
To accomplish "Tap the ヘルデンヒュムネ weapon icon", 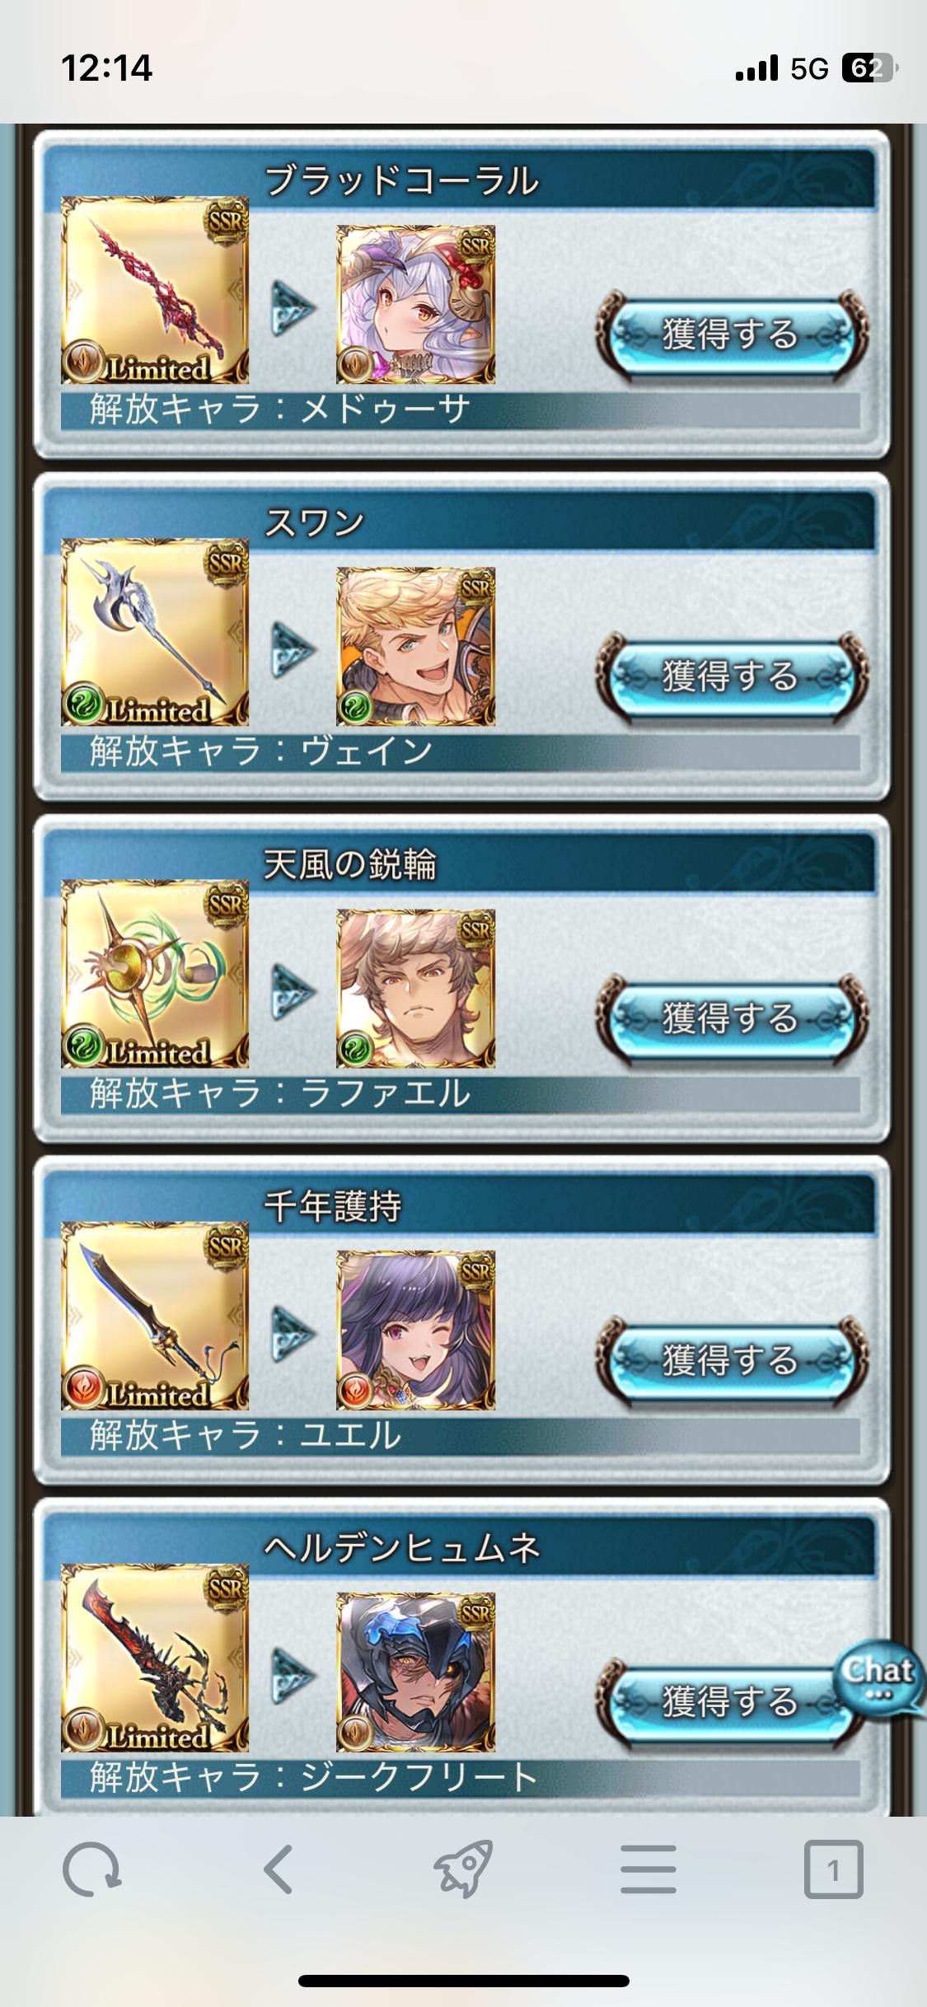I will pos(155,1658).
